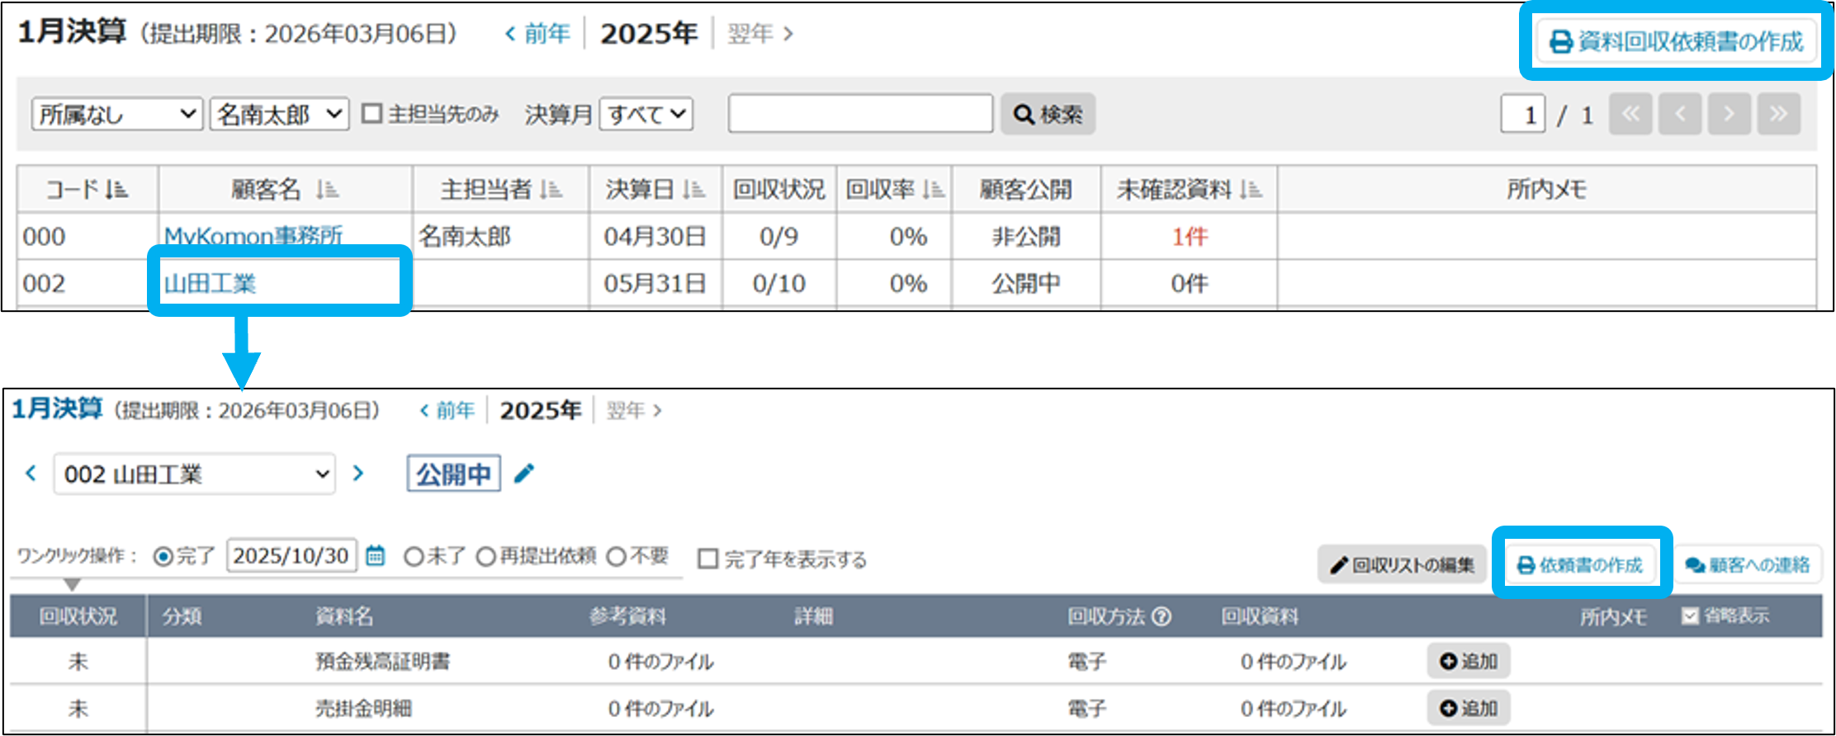The height and width of the screenshot is (736, 1836).
Task: Navigate to 前年 in top header
Action: (537, 34)
